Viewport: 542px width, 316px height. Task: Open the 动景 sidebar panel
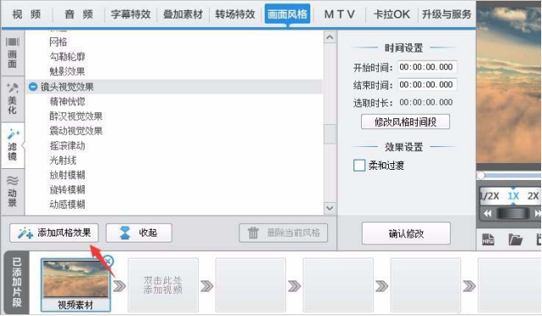tap(13, 192)
